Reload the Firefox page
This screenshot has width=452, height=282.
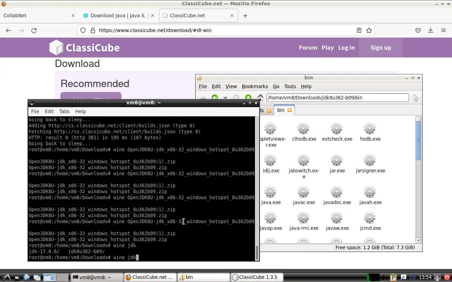[34, 30]
